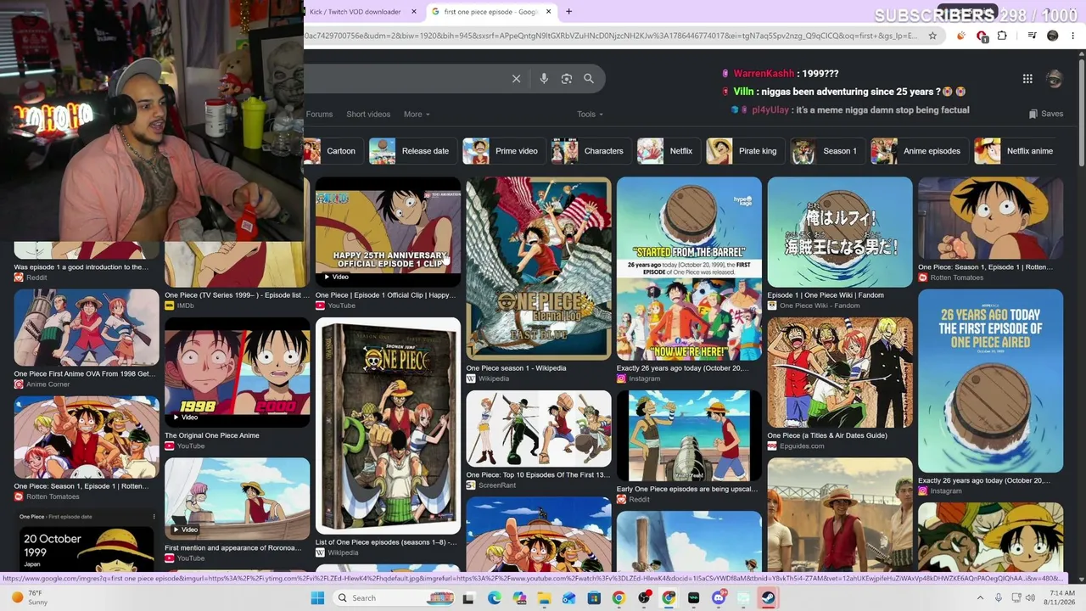Expand the More filters dropdown
Image resolution: width=1086 pixels, height=611 pixels.
pyautogui.click(x=417, y=115)
